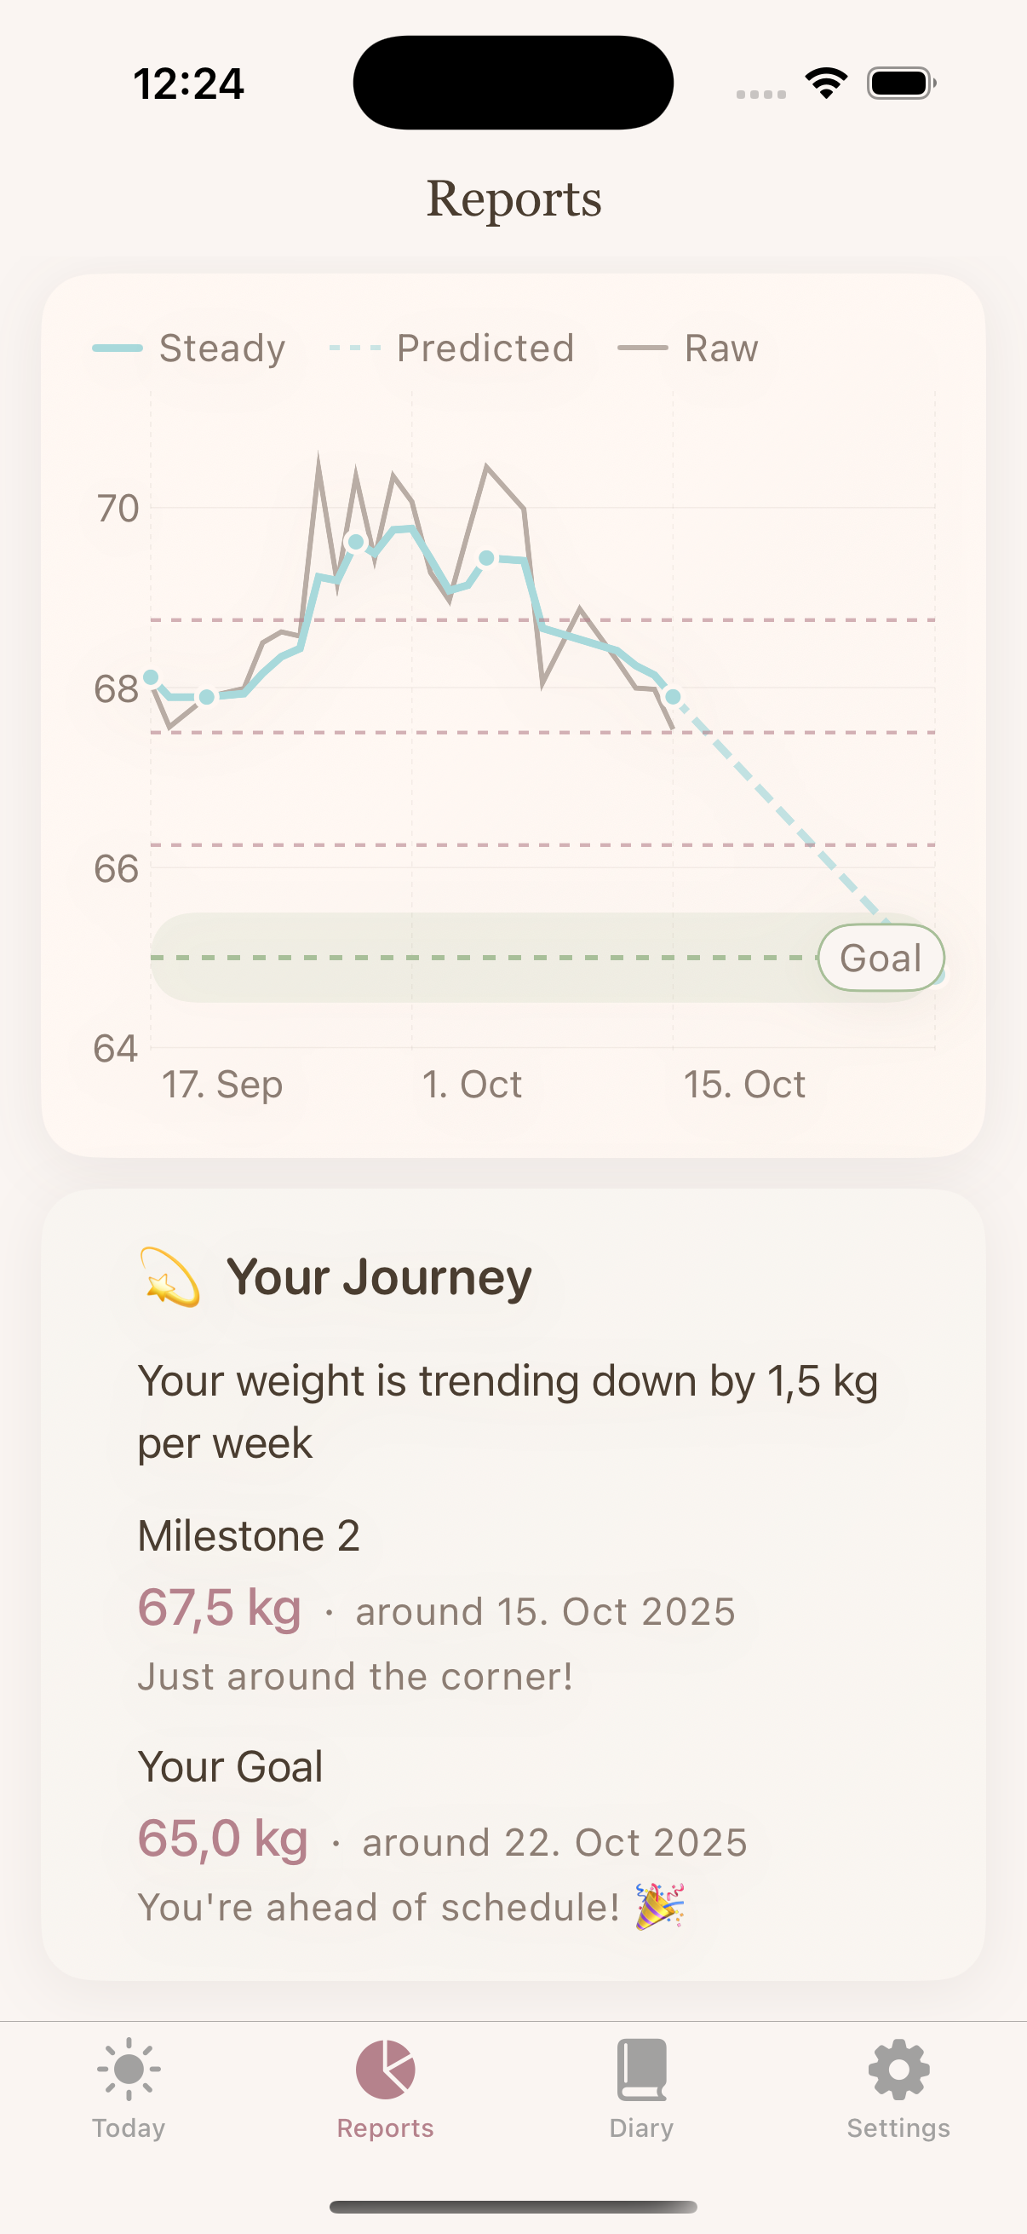Tap the Reports pie chart icon
This screenshot has height=2234, width=1027.
click(x=385, y=2070)
